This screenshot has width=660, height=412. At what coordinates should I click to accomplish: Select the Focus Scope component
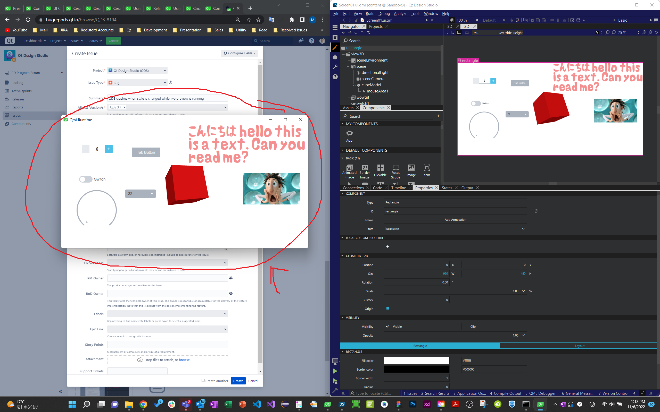coord(396,172)
